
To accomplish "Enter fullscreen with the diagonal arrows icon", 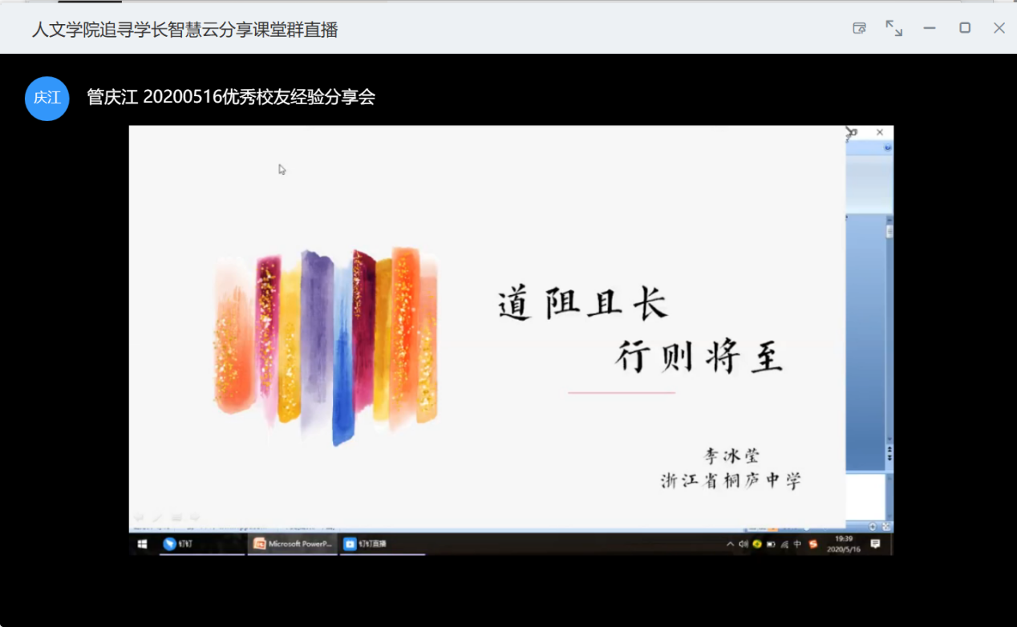I will (x=893, y=28).
